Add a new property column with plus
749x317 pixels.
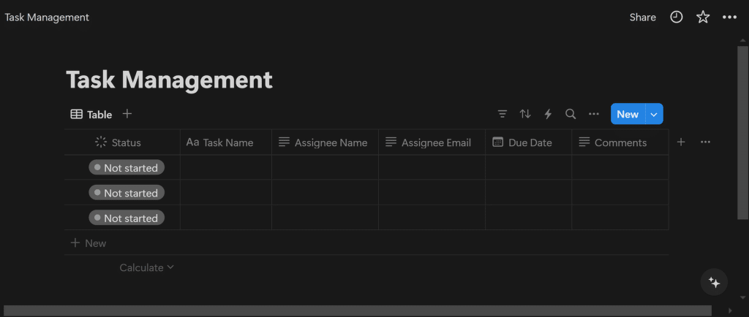coord(681,142)
